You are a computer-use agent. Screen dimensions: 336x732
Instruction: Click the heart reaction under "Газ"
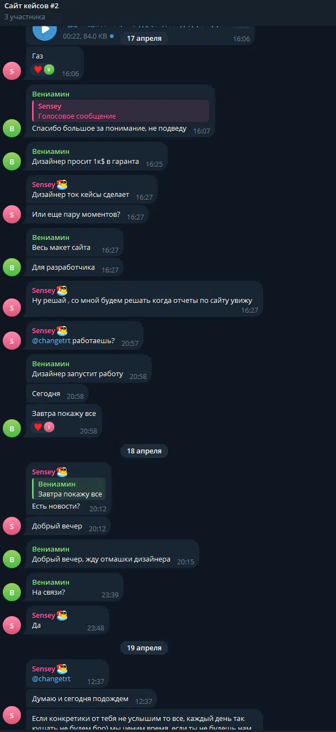(x=38, y=70)
